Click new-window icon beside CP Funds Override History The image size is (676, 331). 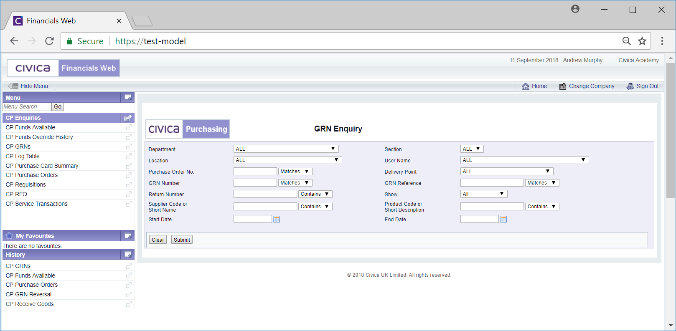[x=129, y=137]
